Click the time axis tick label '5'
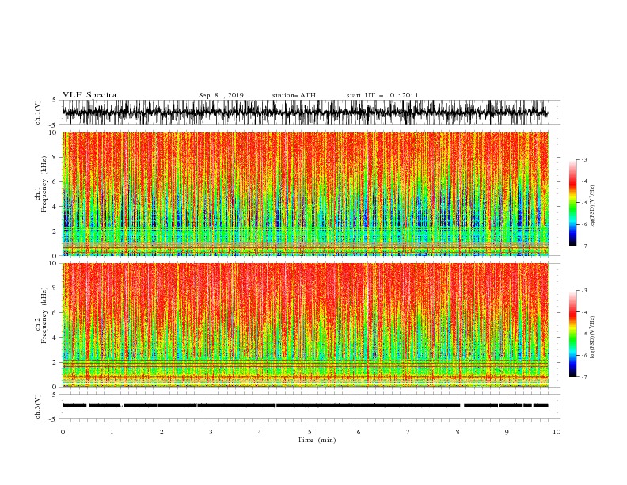Screen dimensions: 627x485 click(x=310, y=432)
